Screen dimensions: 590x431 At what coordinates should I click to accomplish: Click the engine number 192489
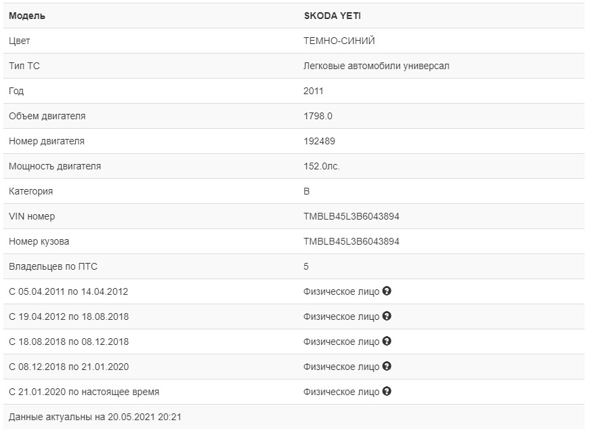(319, 141)
